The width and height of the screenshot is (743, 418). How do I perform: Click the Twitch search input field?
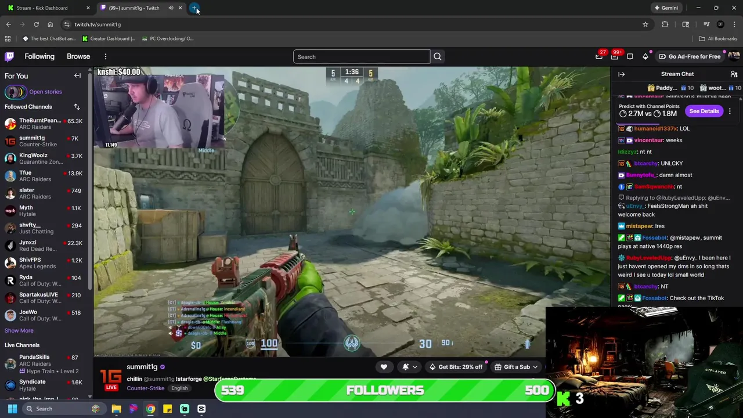tap(362, 56)
